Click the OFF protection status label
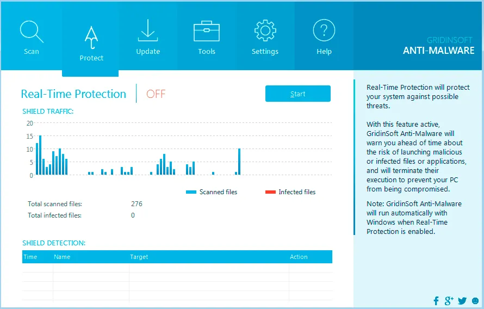The image size is (484, 309). tap(156, 94)
